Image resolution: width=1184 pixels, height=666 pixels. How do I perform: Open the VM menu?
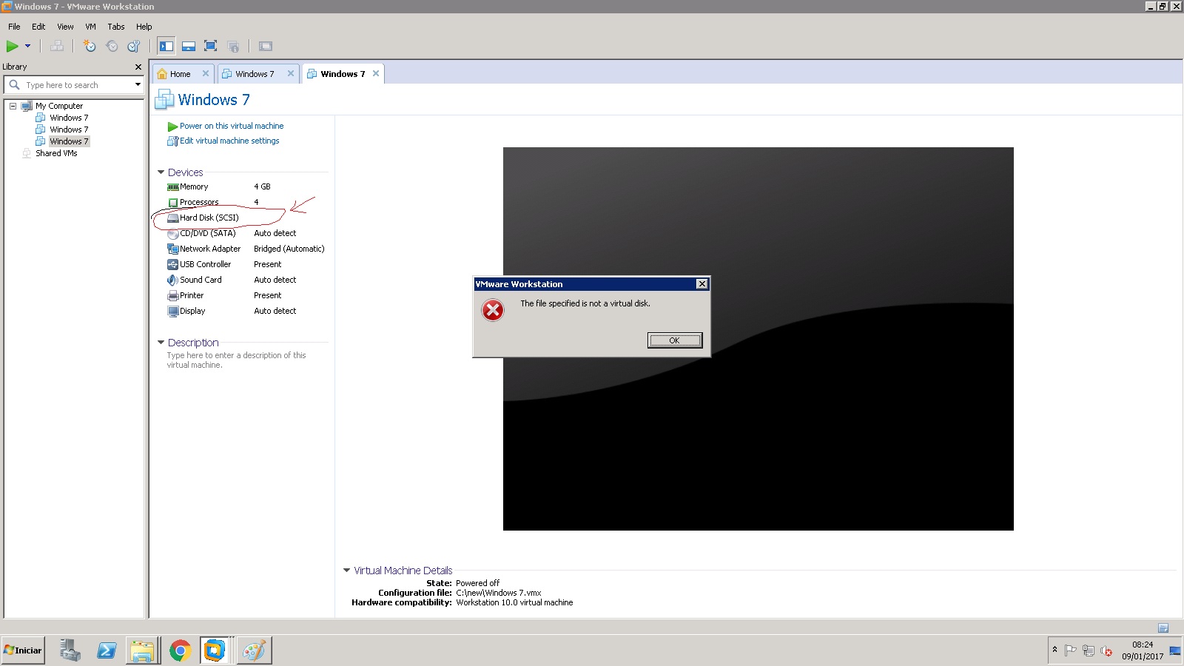tap(90, 27)
